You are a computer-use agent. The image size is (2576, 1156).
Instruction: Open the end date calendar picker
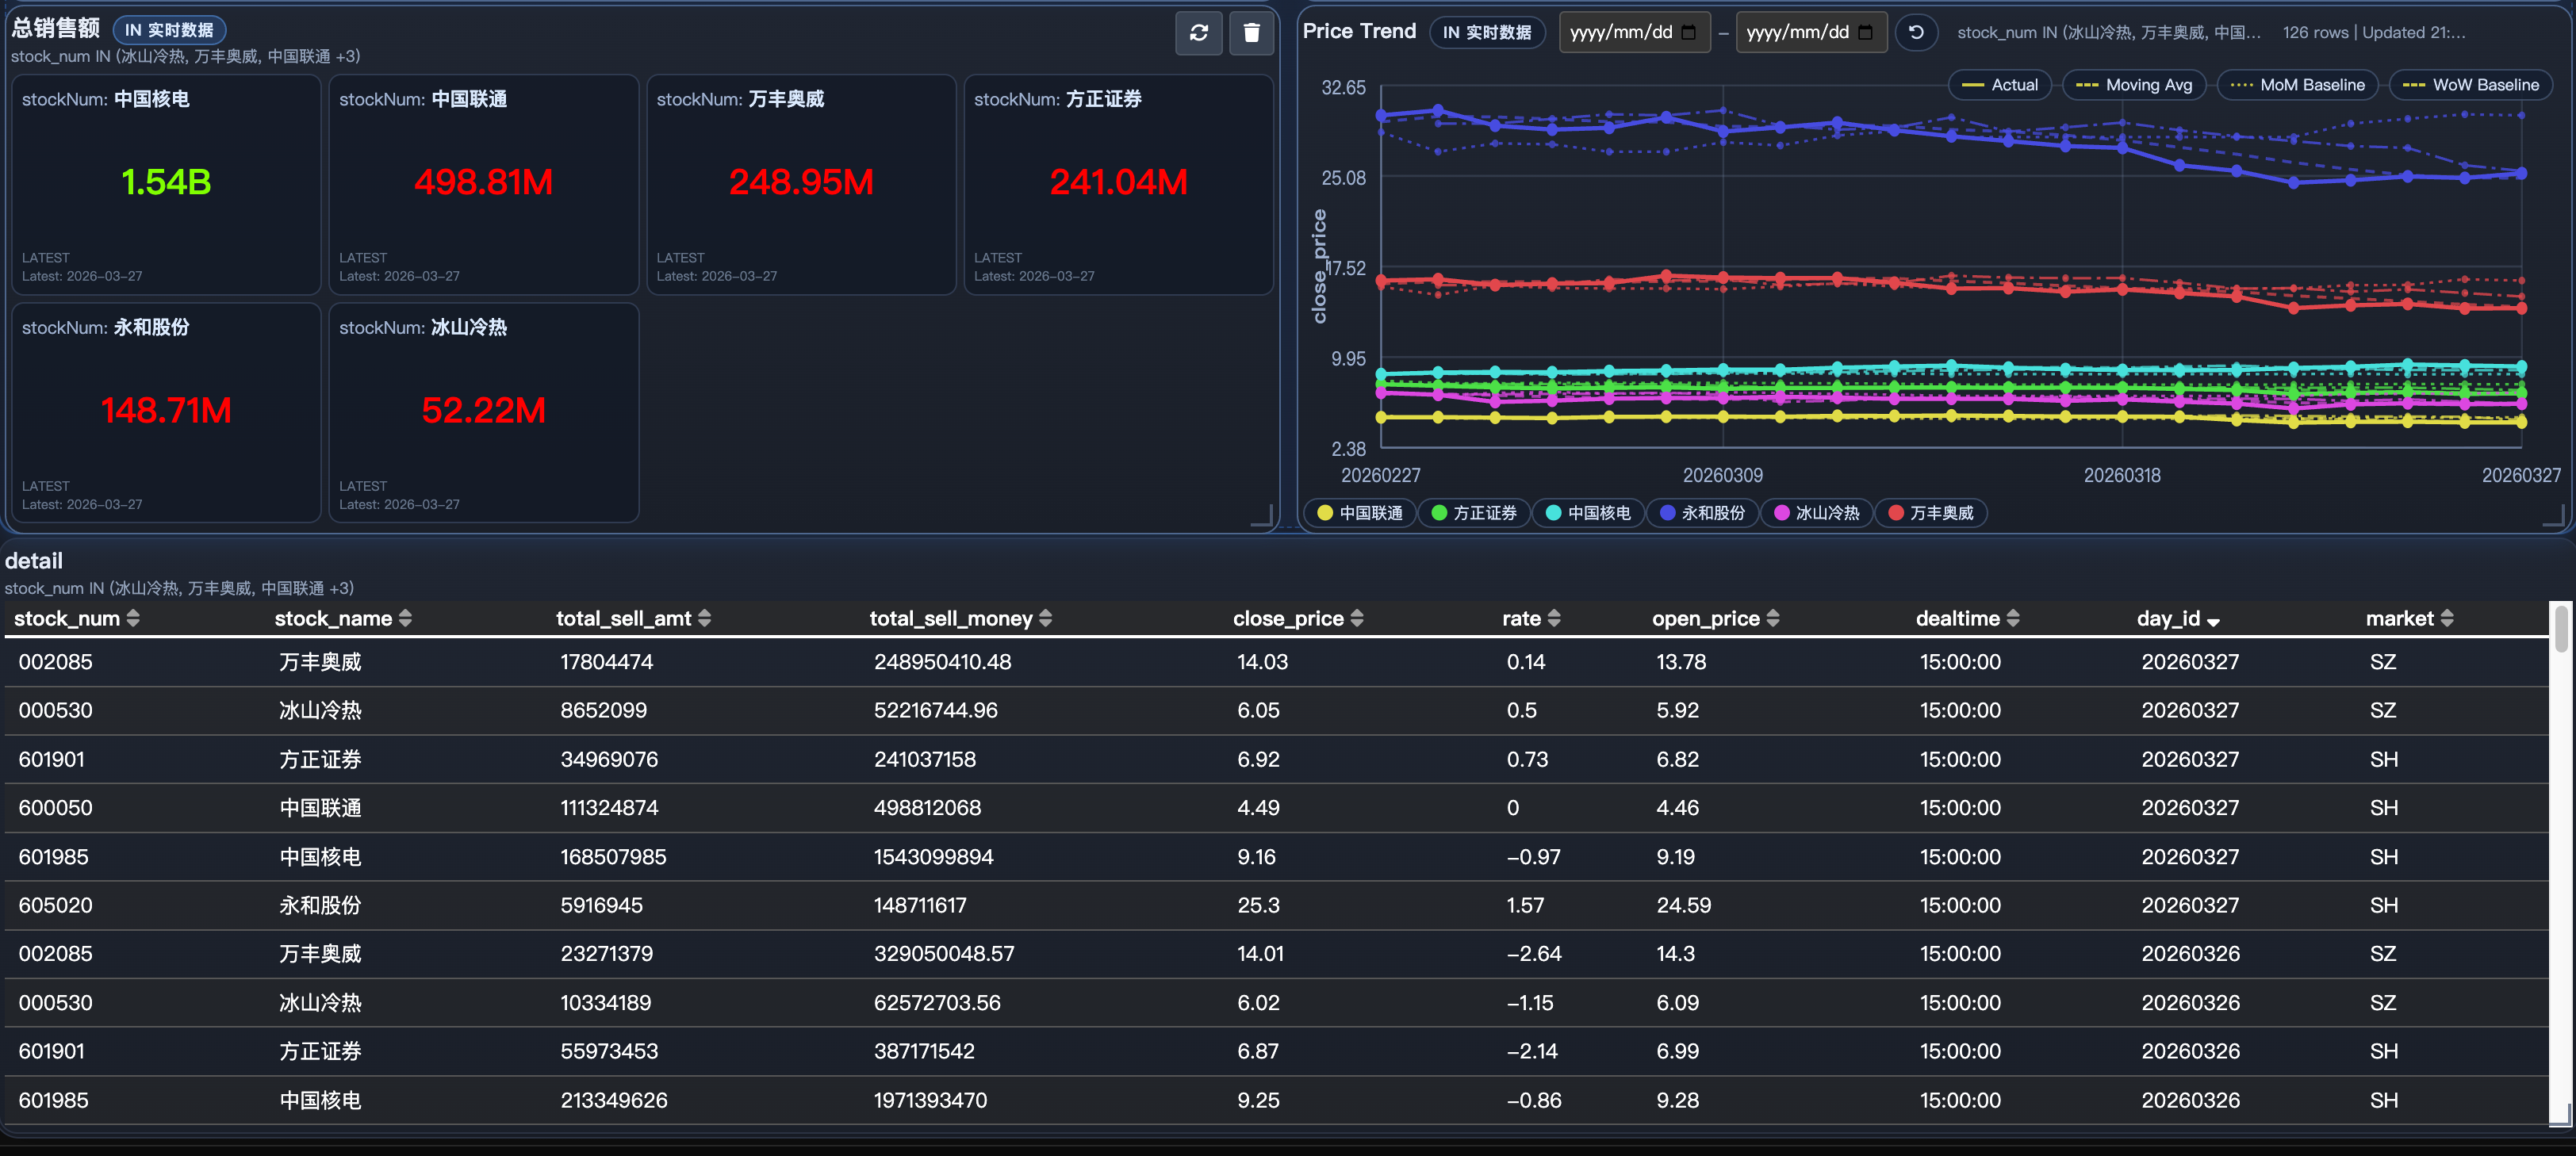[1866, 32]
